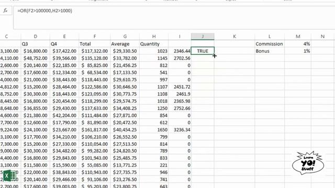Select the 4% commission value cell
This screenshot has width=335, height=188.
298,44
